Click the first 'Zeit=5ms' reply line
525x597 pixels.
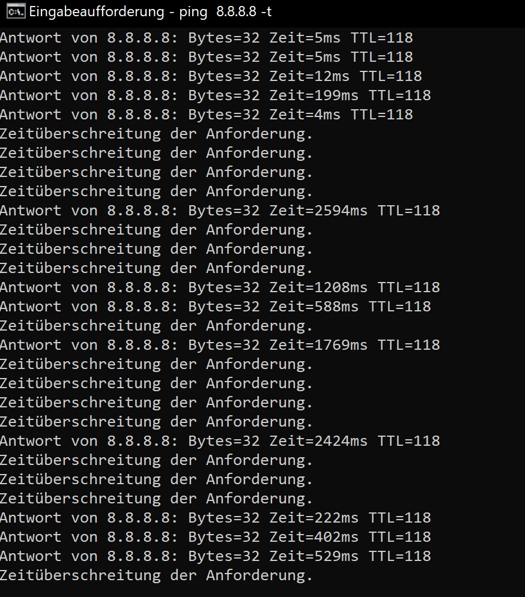[x=206, y=38]
